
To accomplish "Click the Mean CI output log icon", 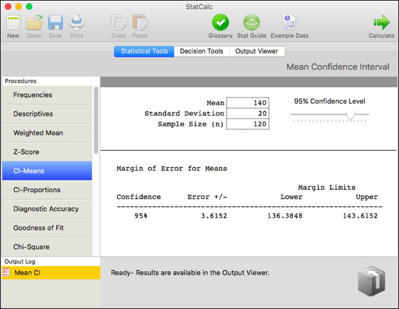I will tap(6, 272).
